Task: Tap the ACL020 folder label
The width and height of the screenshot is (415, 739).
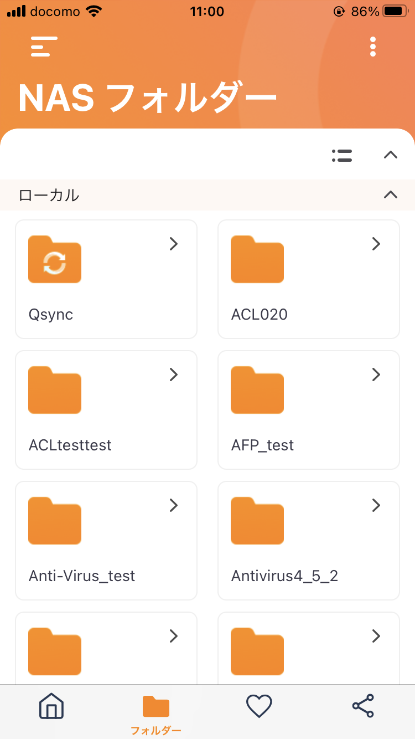Action: [x=259, y=315]
